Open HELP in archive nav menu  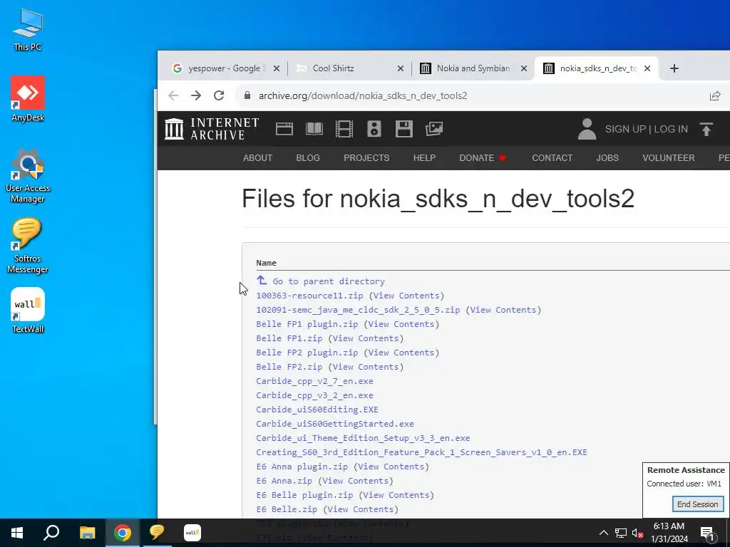(x=425, y=157)
